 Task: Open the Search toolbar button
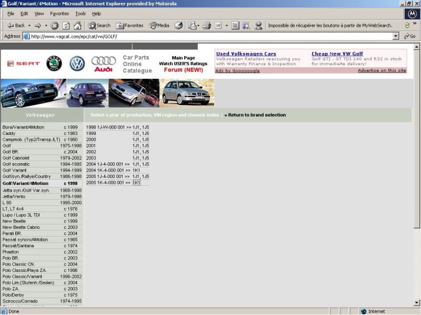[x=99, y=26]
